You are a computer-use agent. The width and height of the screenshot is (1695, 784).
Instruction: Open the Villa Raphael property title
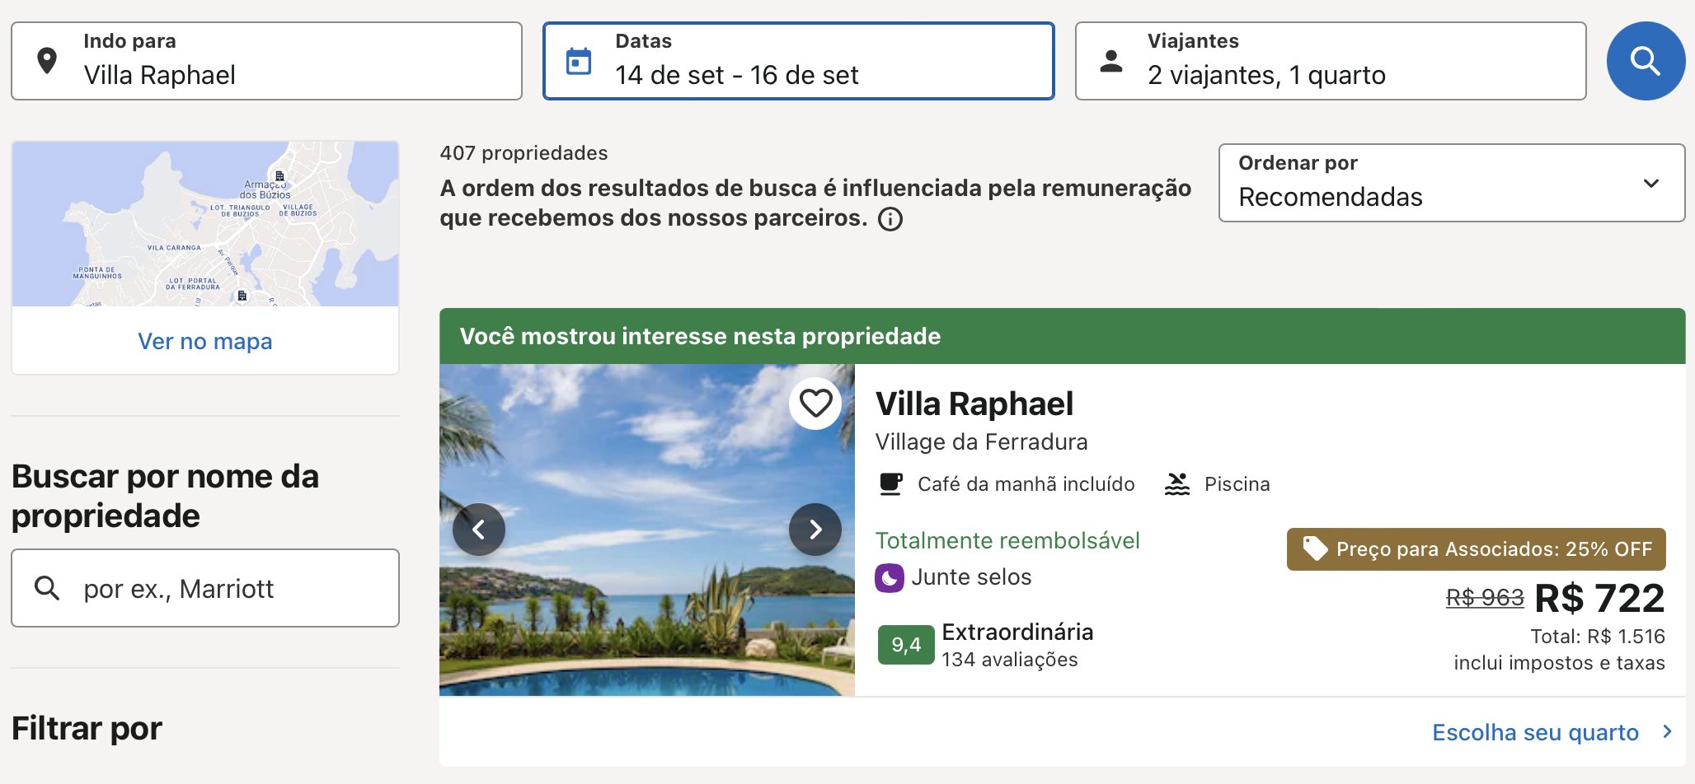(974, 404)
